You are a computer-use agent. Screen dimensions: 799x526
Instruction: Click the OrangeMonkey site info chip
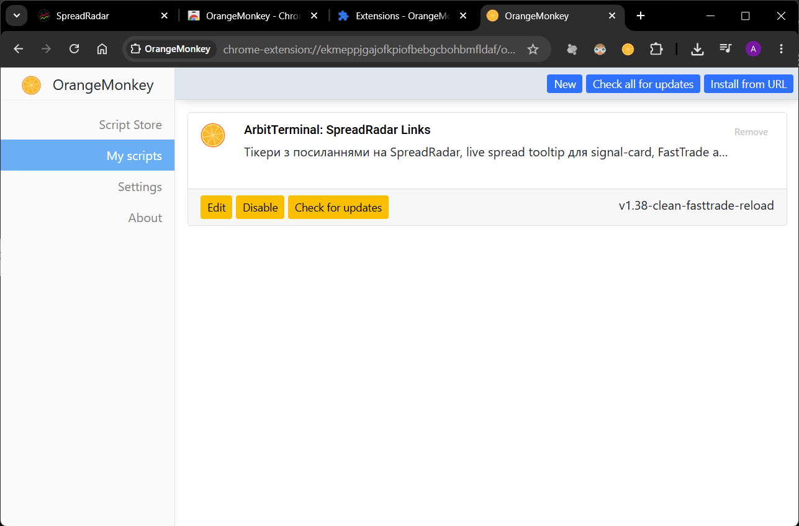coord(171,49)
